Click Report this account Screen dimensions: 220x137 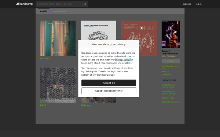[x=170, y=102]
